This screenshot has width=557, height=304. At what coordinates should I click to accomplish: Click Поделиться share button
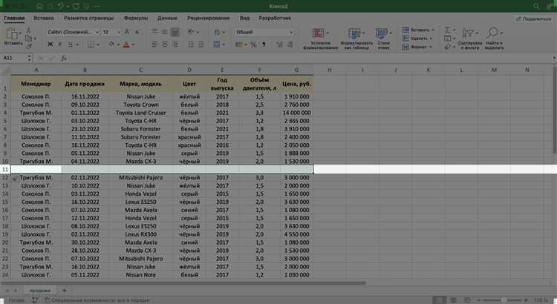pyautogui.click(x=533, y=19)
